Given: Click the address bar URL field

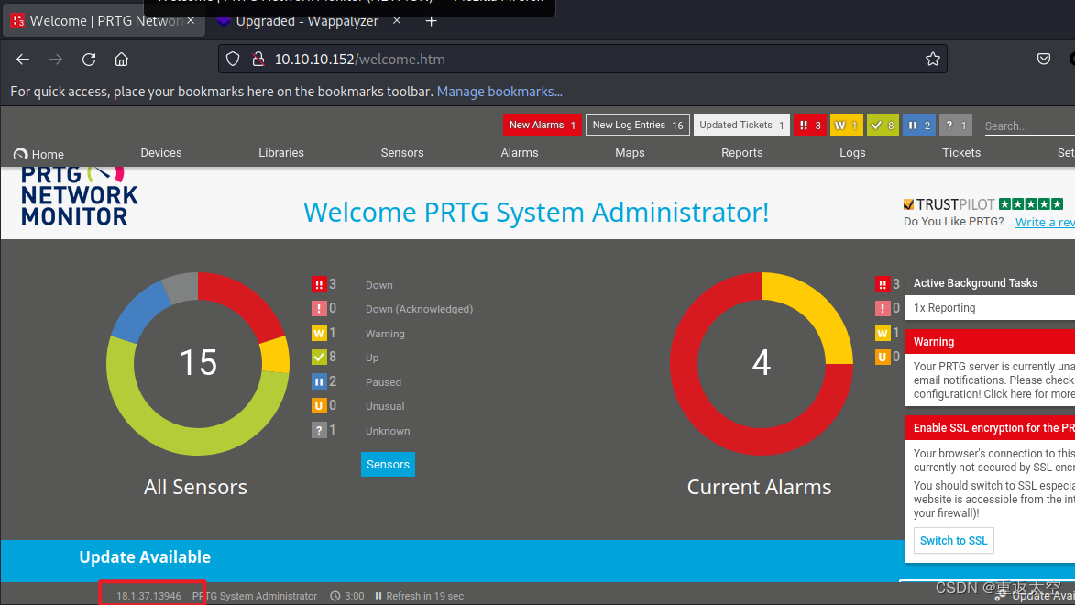Looking at the screenshot, I should 583,60.
